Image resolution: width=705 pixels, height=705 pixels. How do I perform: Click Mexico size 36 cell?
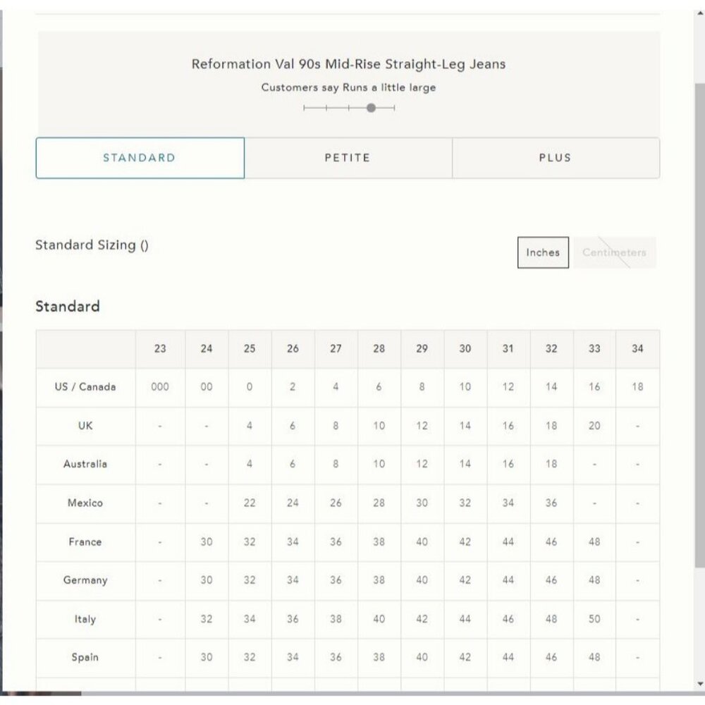[x=552, y=503]
